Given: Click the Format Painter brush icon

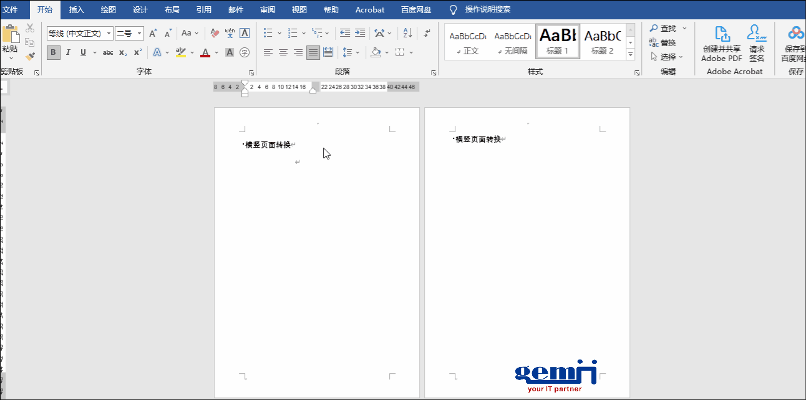Looking at the screenshot, I should point(30,57).
